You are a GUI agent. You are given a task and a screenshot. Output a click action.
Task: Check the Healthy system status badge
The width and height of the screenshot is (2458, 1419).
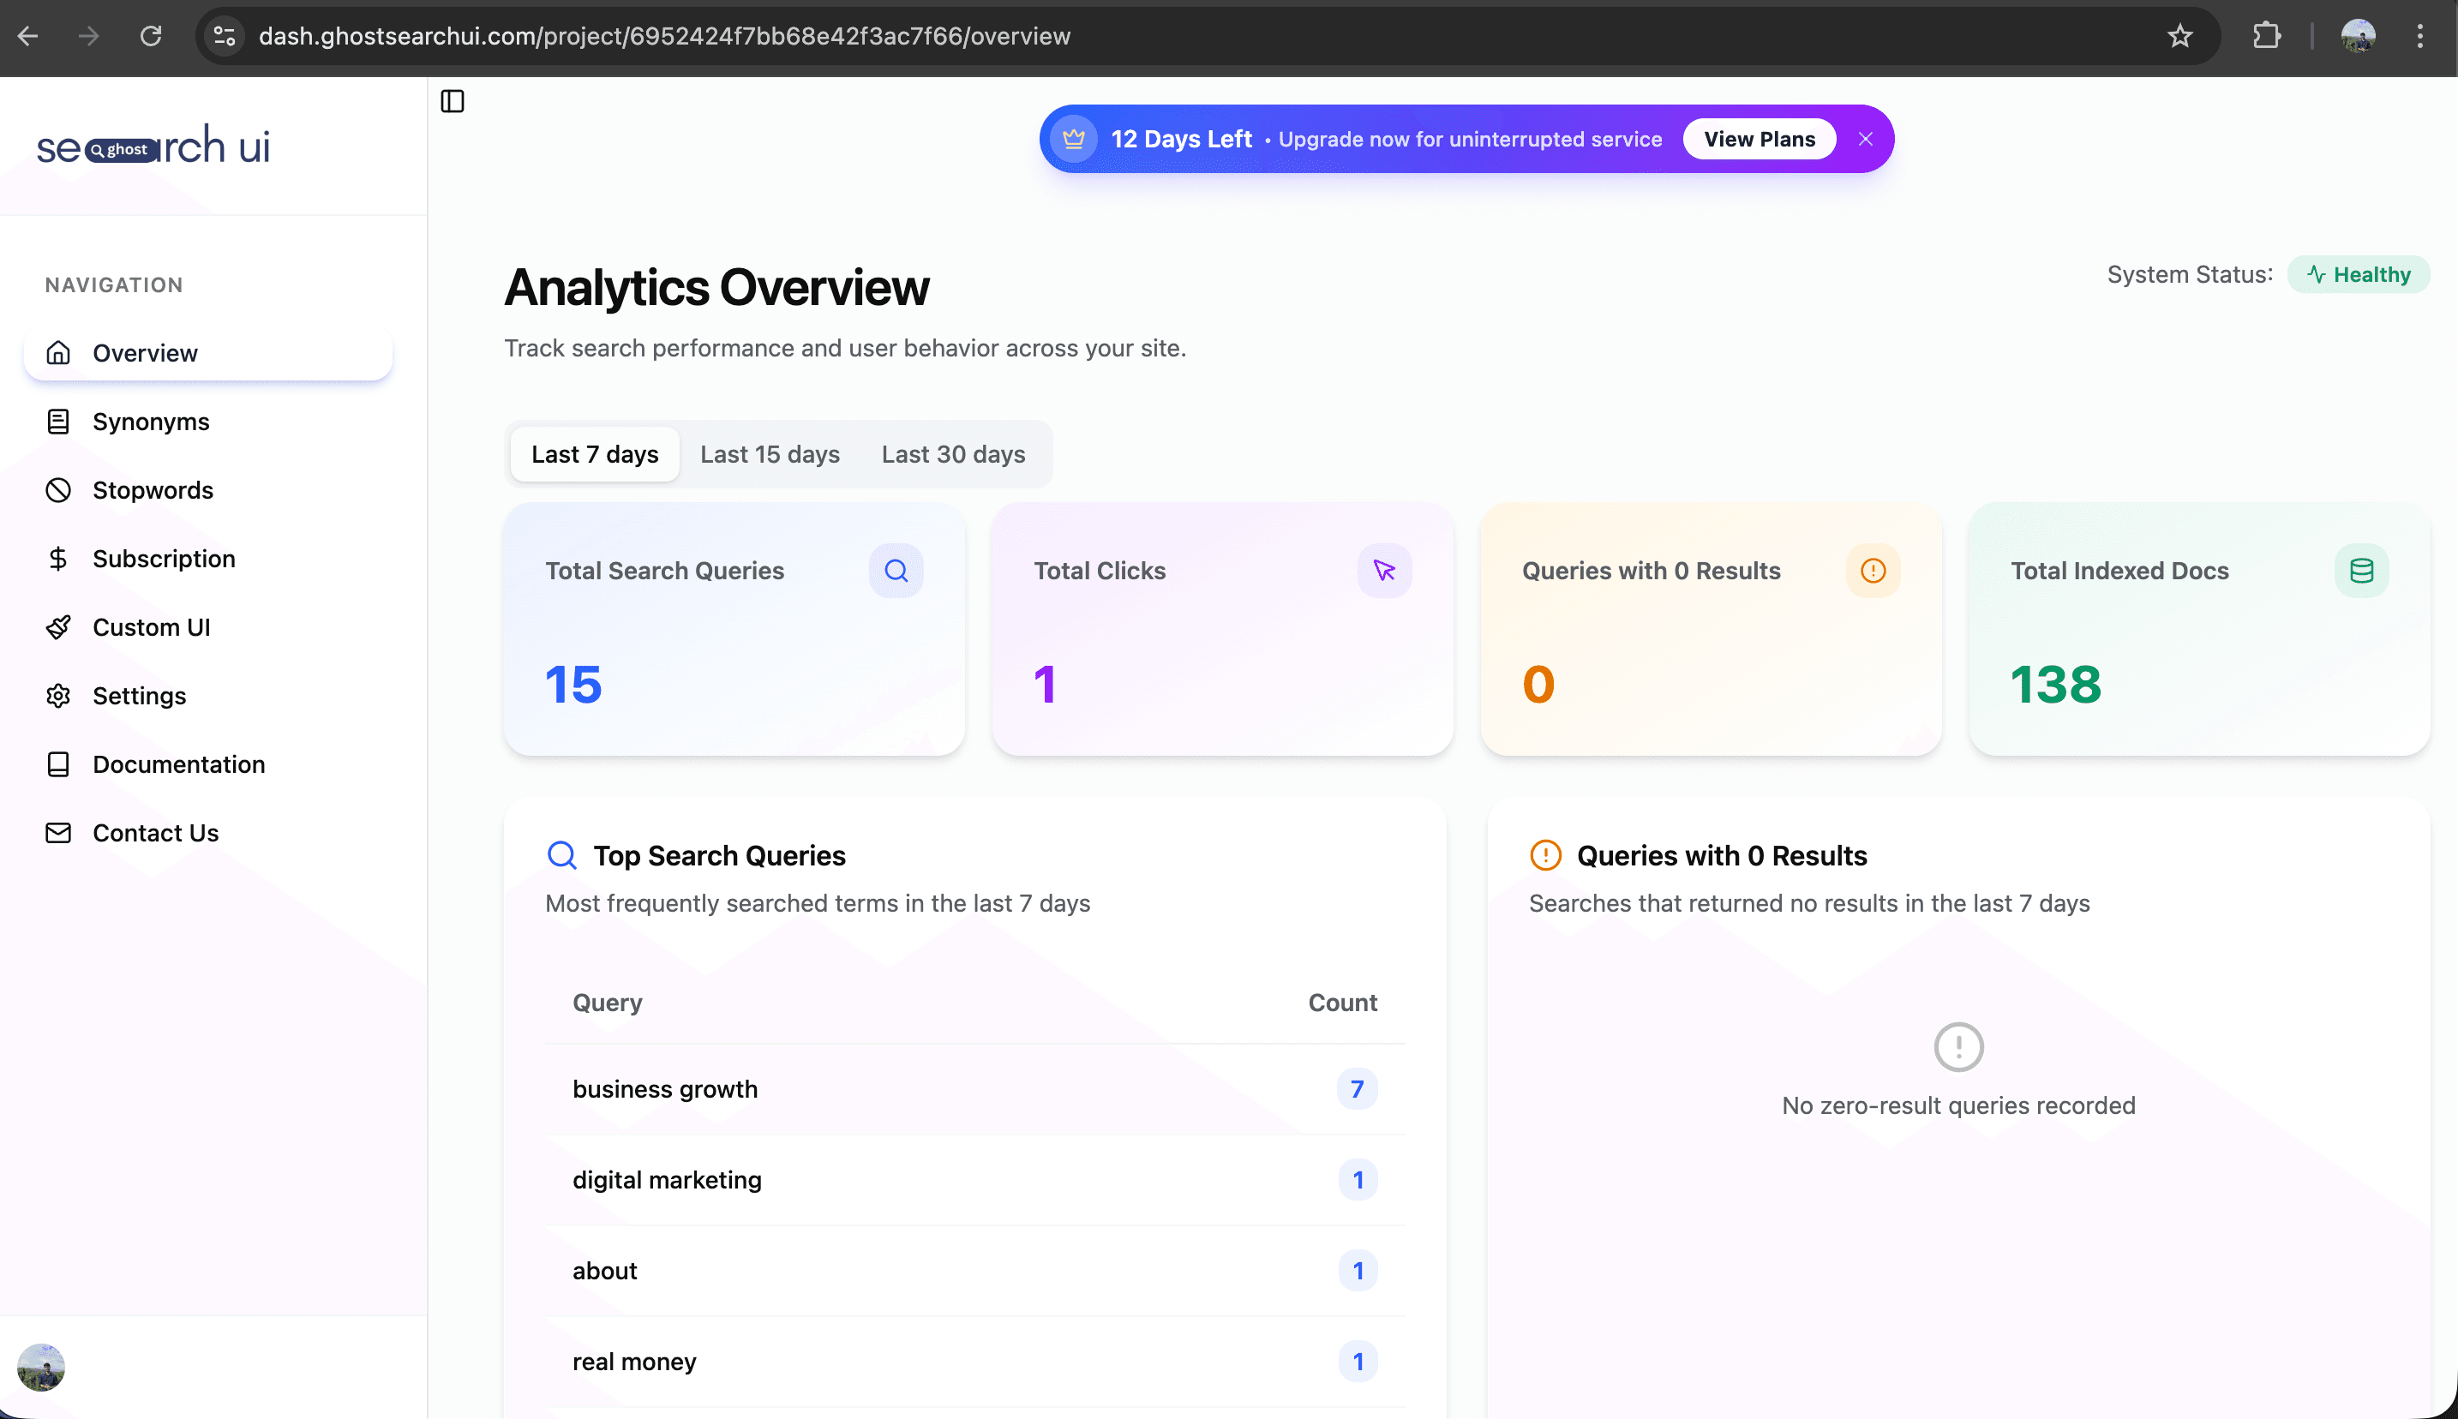click(2358, 274)
